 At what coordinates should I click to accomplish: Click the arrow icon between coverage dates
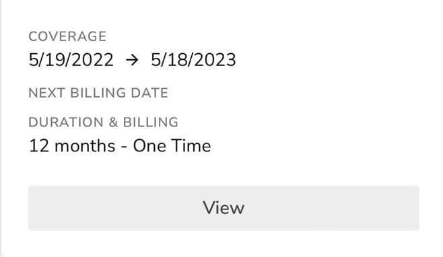click(132, 60)
